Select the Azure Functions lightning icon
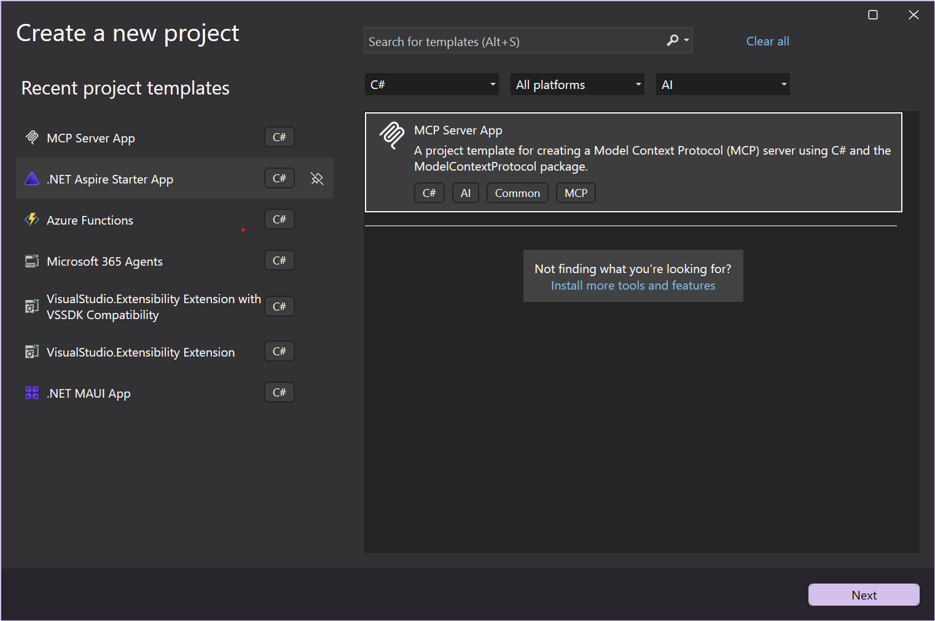The image size is (935, 621). (31, 219)
